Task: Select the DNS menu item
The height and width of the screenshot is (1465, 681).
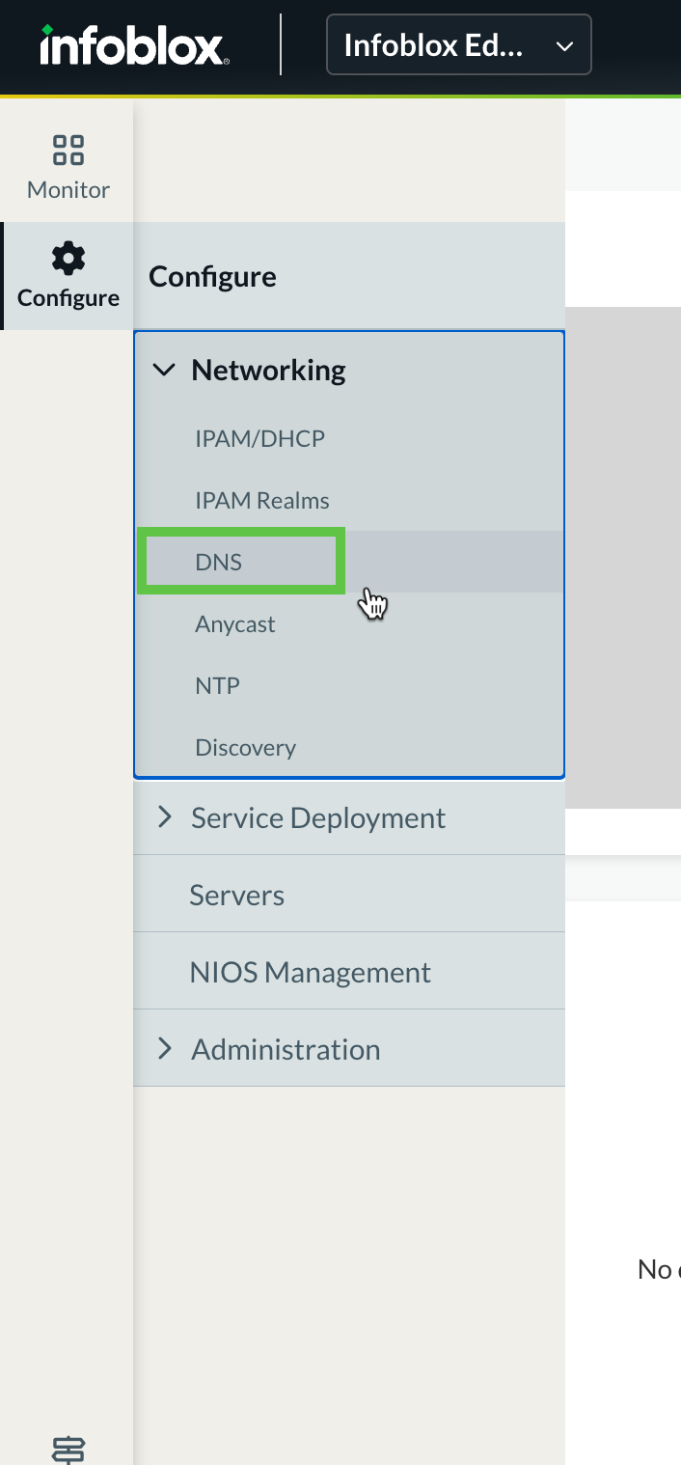Action: point(219,563)
